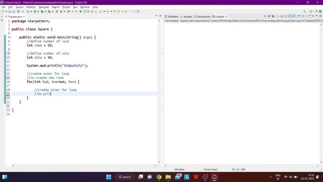Image resolution: width=323 pixels, height=182 pixels.
Task: Close the Console view tab
Action: coord(226,17)
